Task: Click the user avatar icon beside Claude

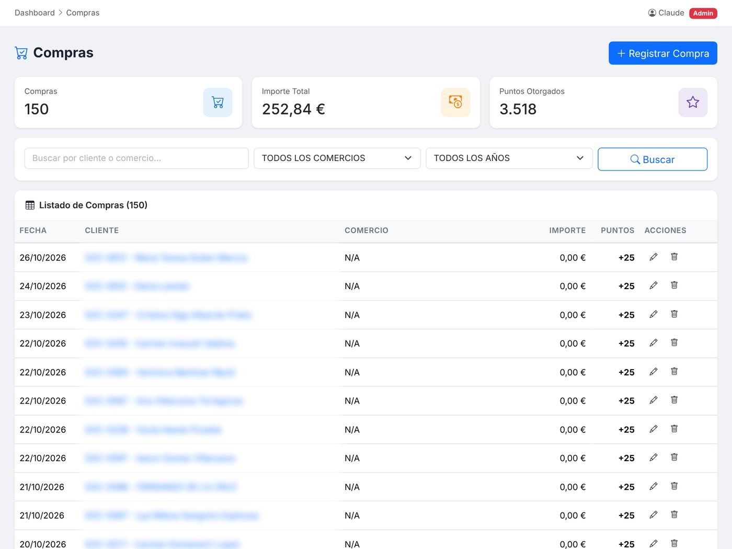Action: [x=652, y=13]
